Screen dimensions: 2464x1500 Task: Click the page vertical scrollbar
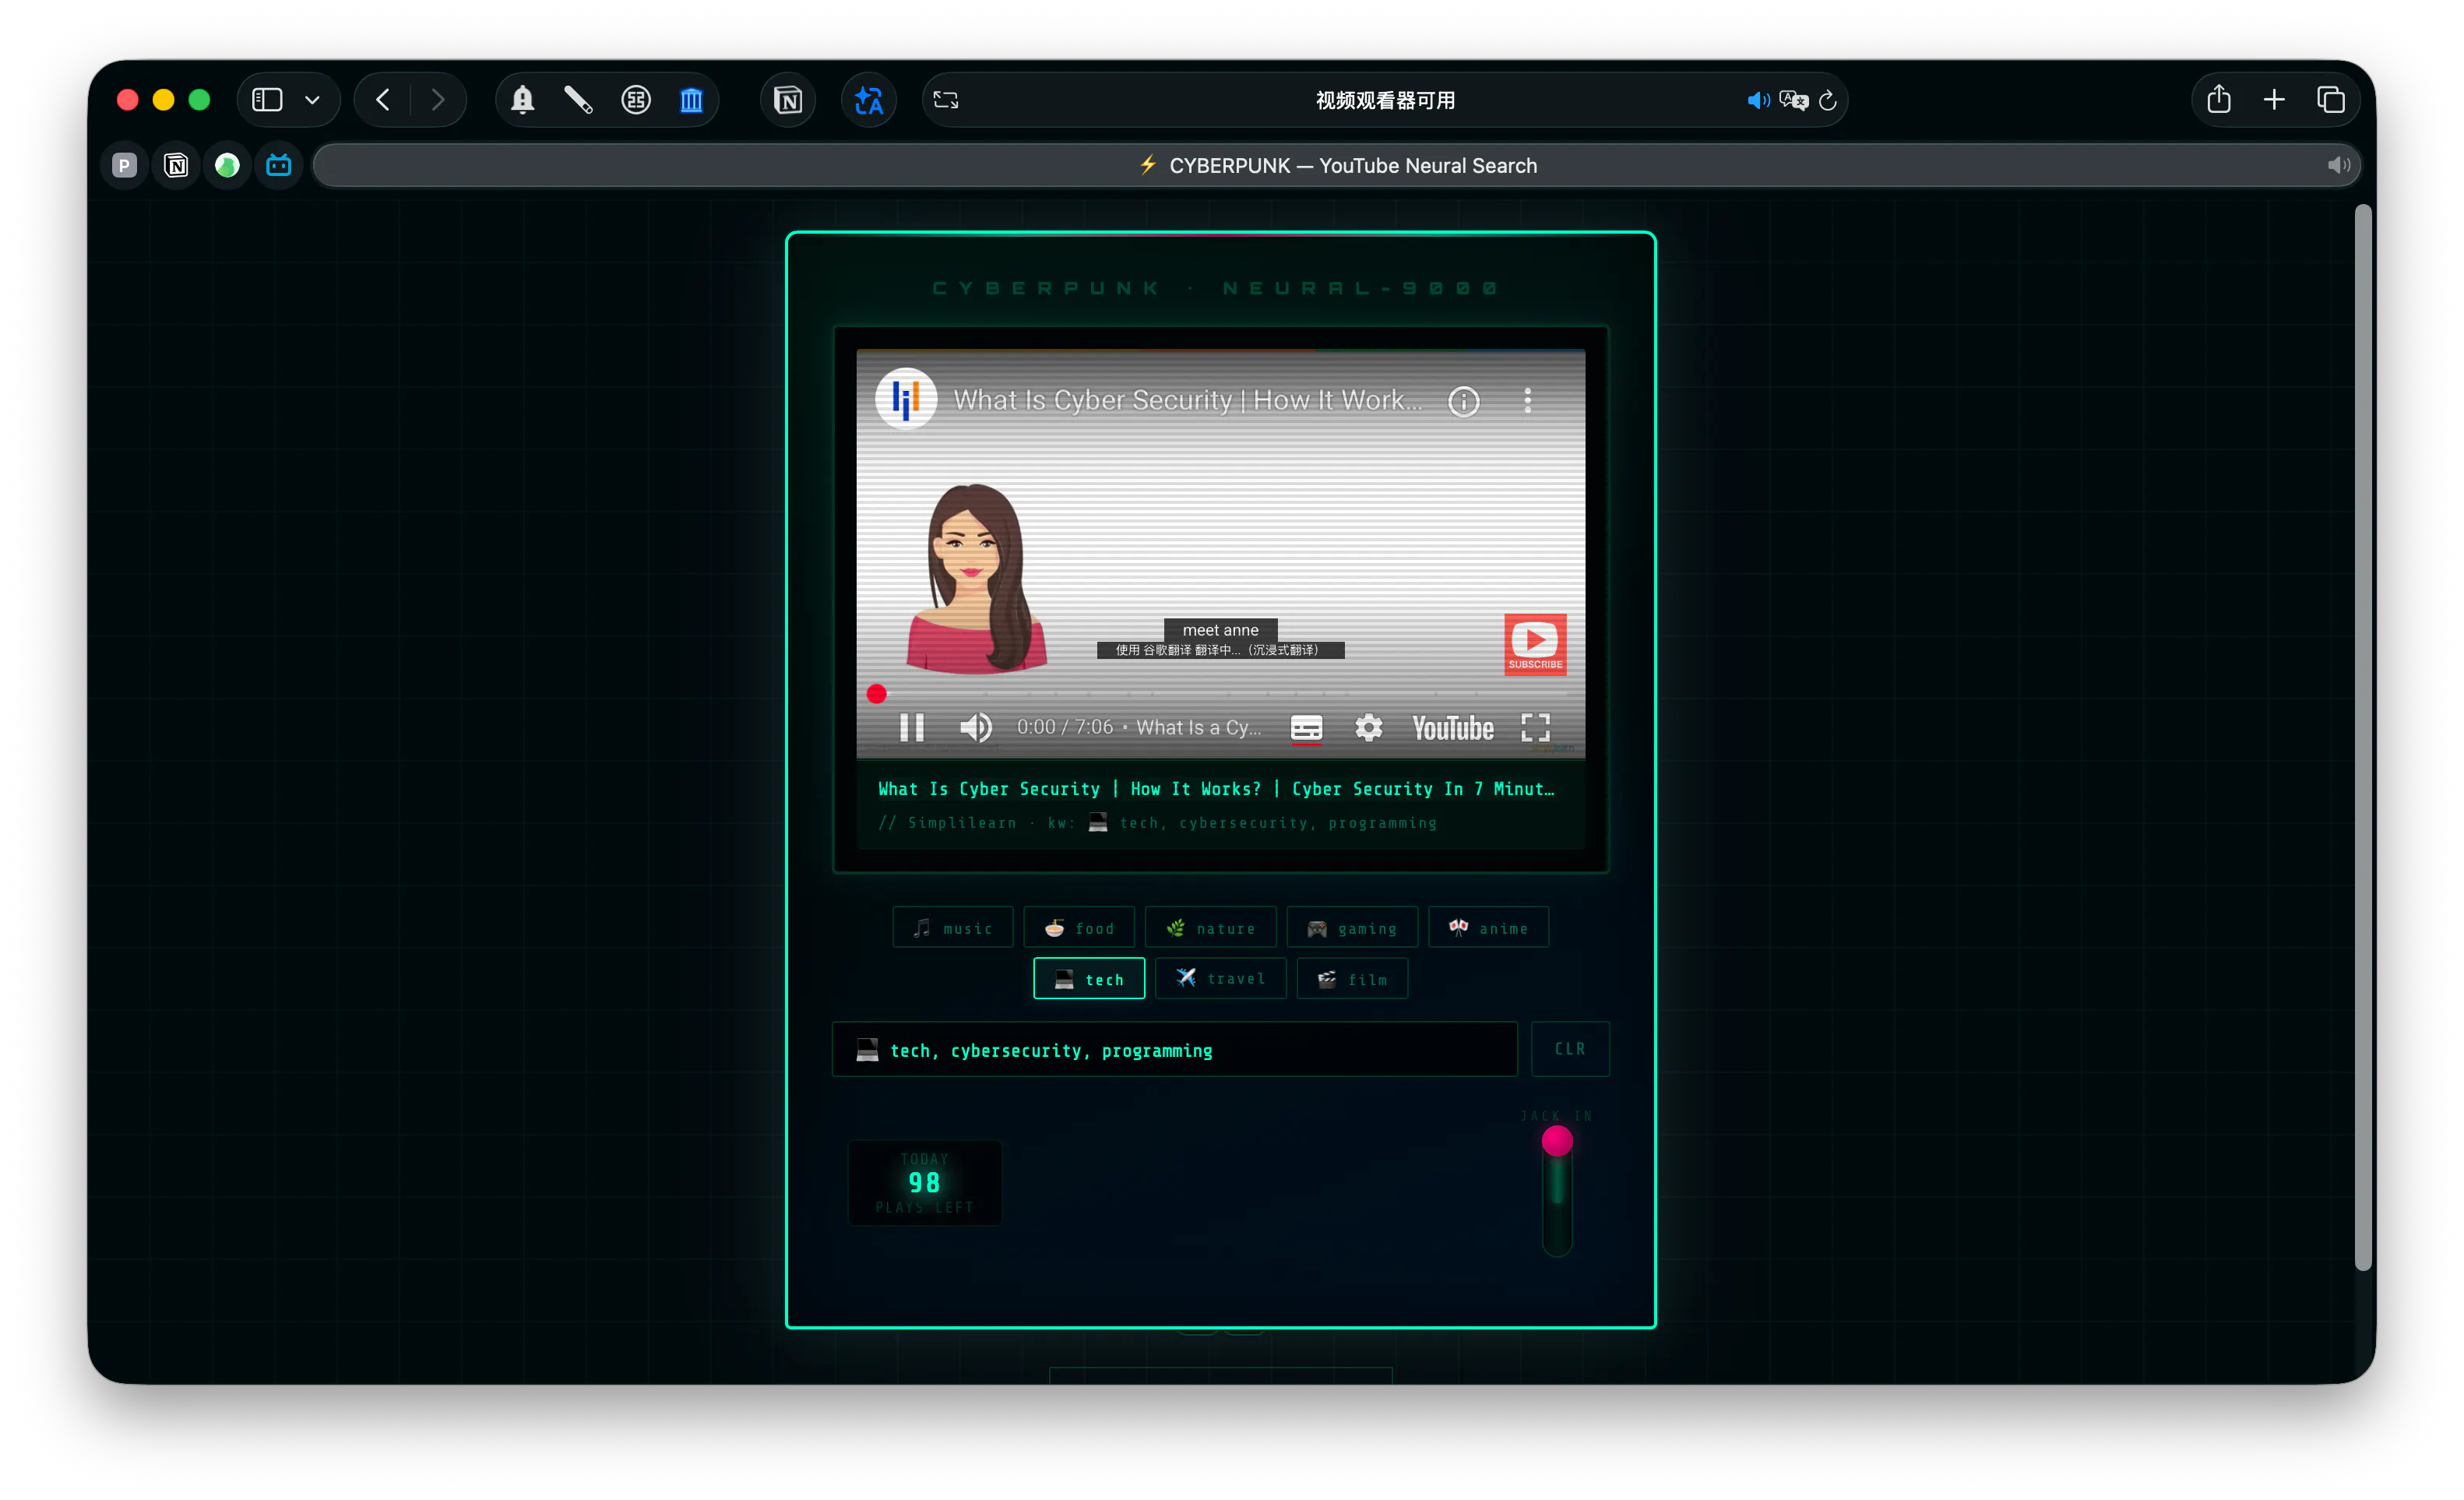(x=2362, y=738)
